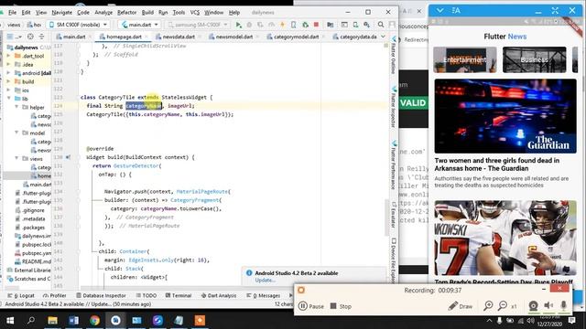Stop the screen recording
The width and height of the screenshot is (586, 329).
point(341,306)
